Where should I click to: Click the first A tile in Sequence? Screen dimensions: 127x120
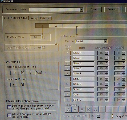68,109
